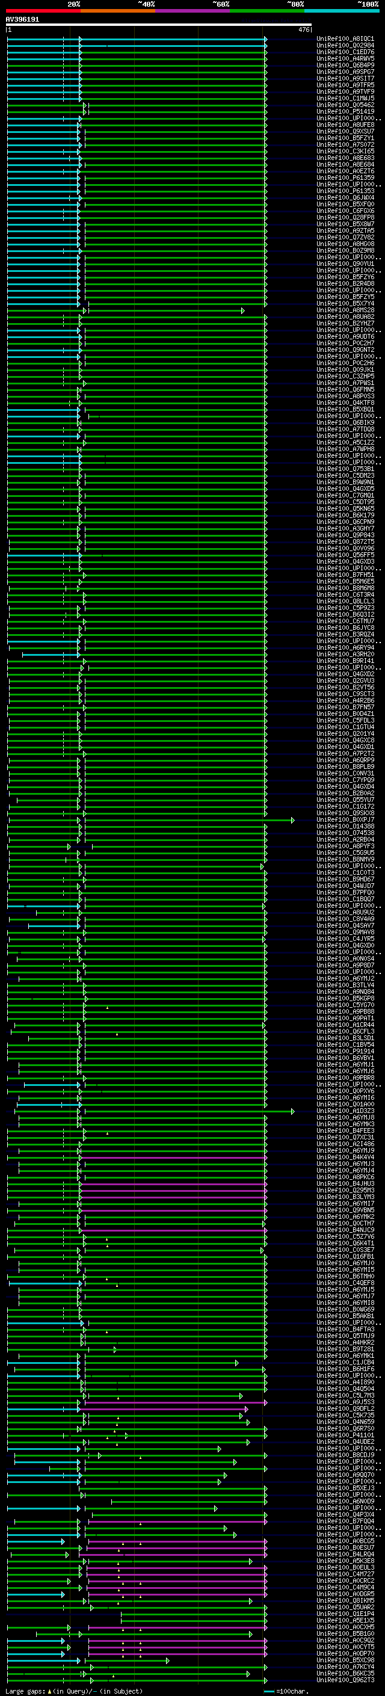Viewport: 385px width, 1696px height.
Task: Open hit UniRef100_A5K3E8
Action: click(345, 1561)
